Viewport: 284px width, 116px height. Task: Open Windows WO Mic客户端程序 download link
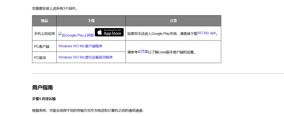(x=80, y=46)
